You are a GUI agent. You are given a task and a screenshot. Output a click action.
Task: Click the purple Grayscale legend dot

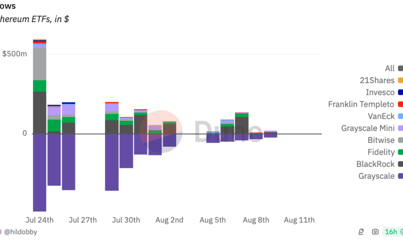click(400, 176)
